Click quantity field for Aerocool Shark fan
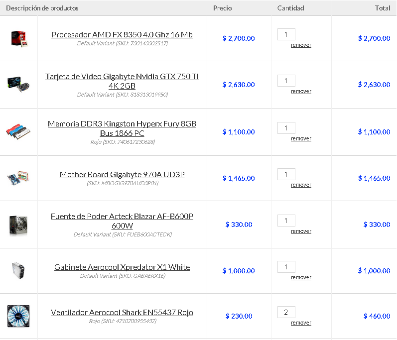 [x=286, y=313]
